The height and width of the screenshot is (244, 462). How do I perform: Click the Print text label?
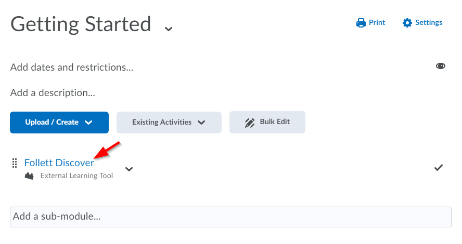377,23
